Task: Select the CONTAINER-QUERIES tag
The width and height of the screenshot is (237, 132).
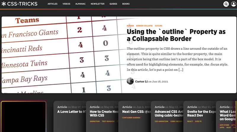Action: tap(131, 118)
